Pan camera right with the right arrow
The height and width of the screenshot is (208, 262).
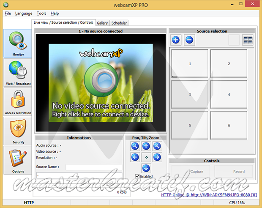pyautogui.click(x=157, y=157)
